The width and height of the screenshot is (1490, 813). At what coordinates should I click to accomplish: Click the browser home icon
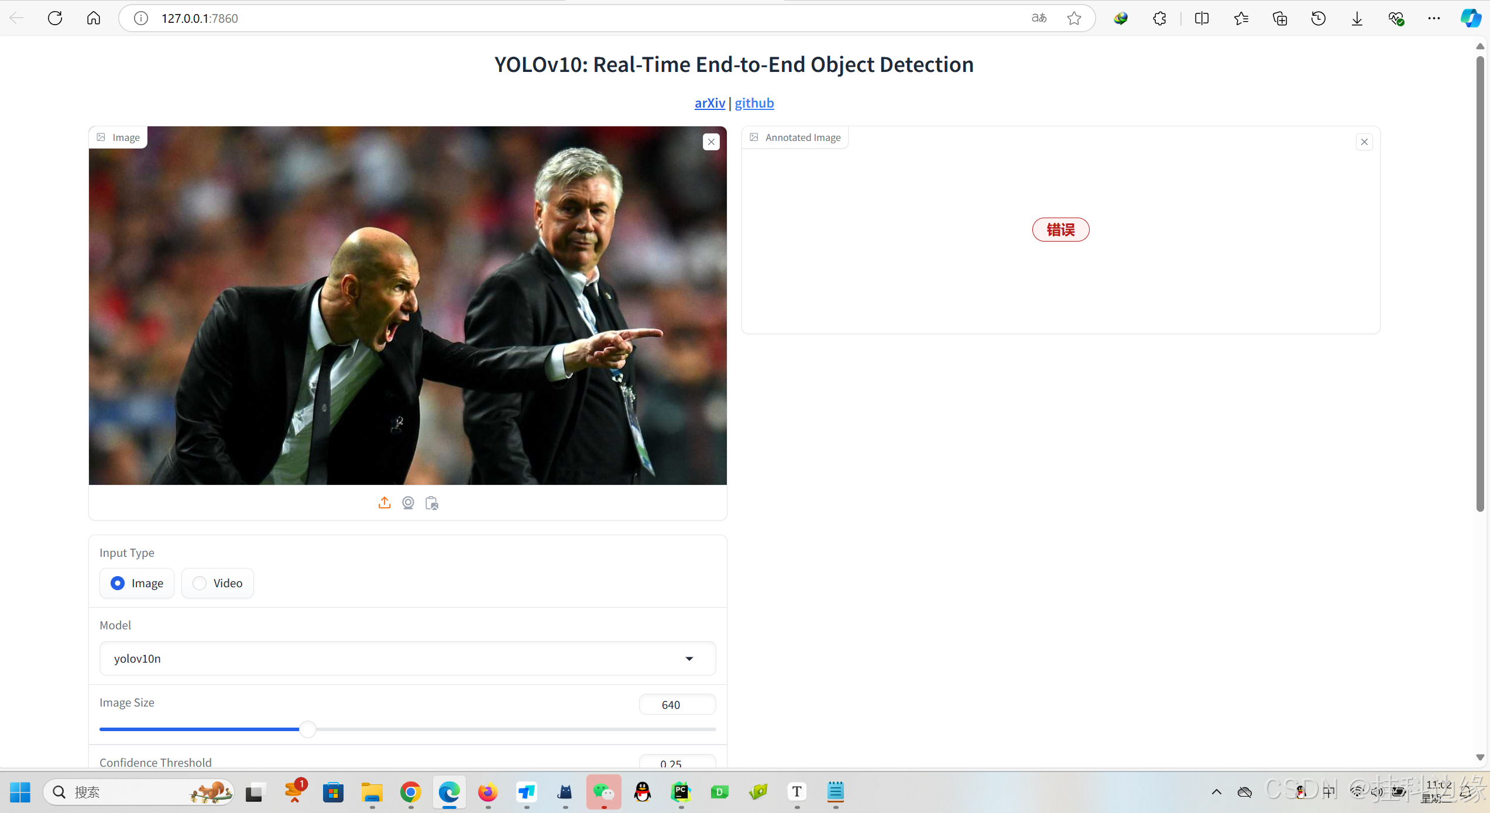pos(94,18)
